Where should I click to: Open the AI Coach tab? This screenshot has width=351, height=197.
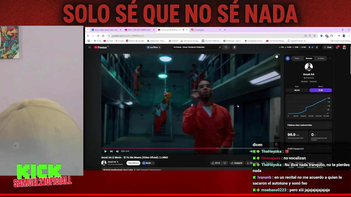321,58
